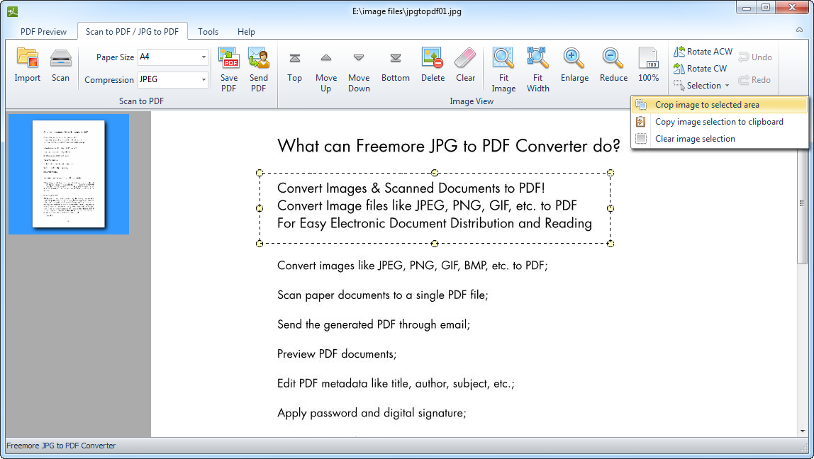Click the vertical scrollbar thumb
The height and width of the screenshot is (459, 814).
[803, 205]
